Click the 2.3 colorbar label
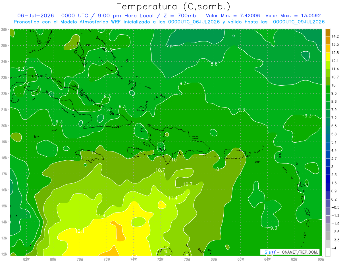 (334, 174)
